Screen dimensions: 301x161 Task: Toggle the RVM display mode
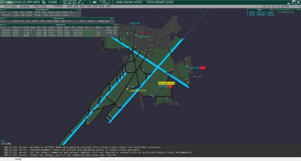click(101, 6)
